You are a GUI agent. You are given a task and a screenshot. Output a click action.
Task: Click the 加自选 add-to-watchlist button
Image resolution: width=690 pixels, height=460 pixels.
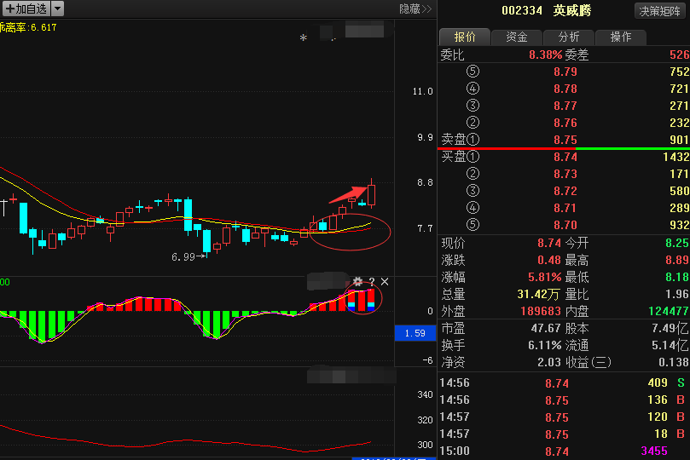click(x=26, y=9)
